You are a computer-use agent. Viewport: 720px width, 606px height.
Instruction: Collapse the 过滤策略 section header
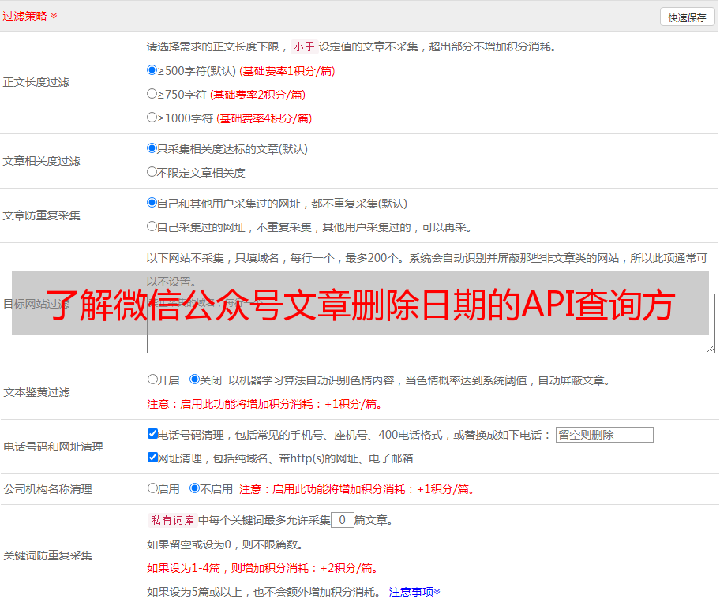(30, 16)
